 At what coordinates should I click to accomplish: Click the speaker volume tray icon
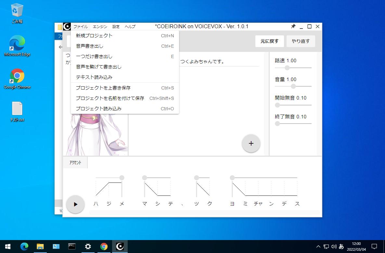[x=334, y=247]
